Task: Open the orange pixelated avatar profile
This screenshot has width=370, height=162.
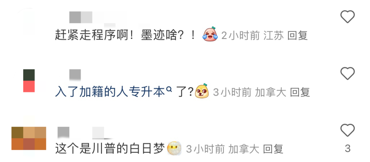Action: click(29, 138)
